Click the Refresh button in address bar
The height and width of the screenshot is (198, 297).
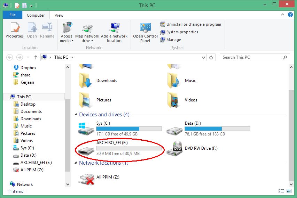(x=211, y=57)
